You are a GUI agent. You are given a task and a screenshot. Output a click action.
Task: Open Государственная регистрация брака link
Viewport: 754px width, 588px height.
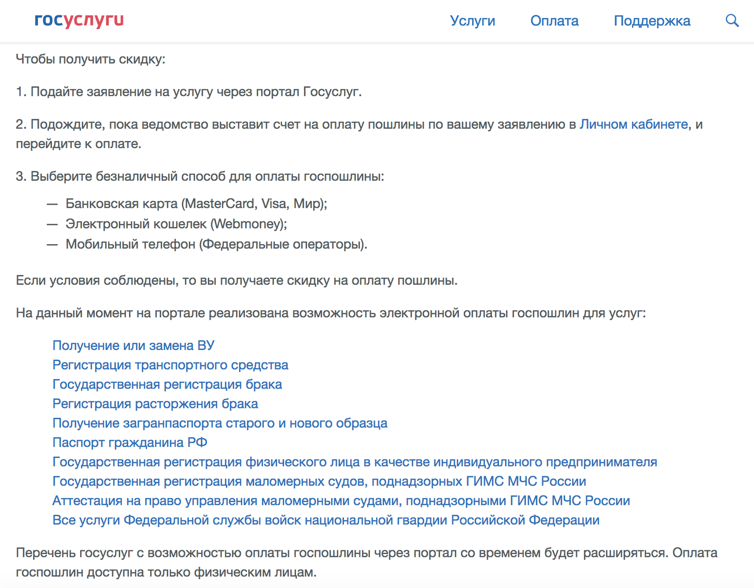(167, 384)
